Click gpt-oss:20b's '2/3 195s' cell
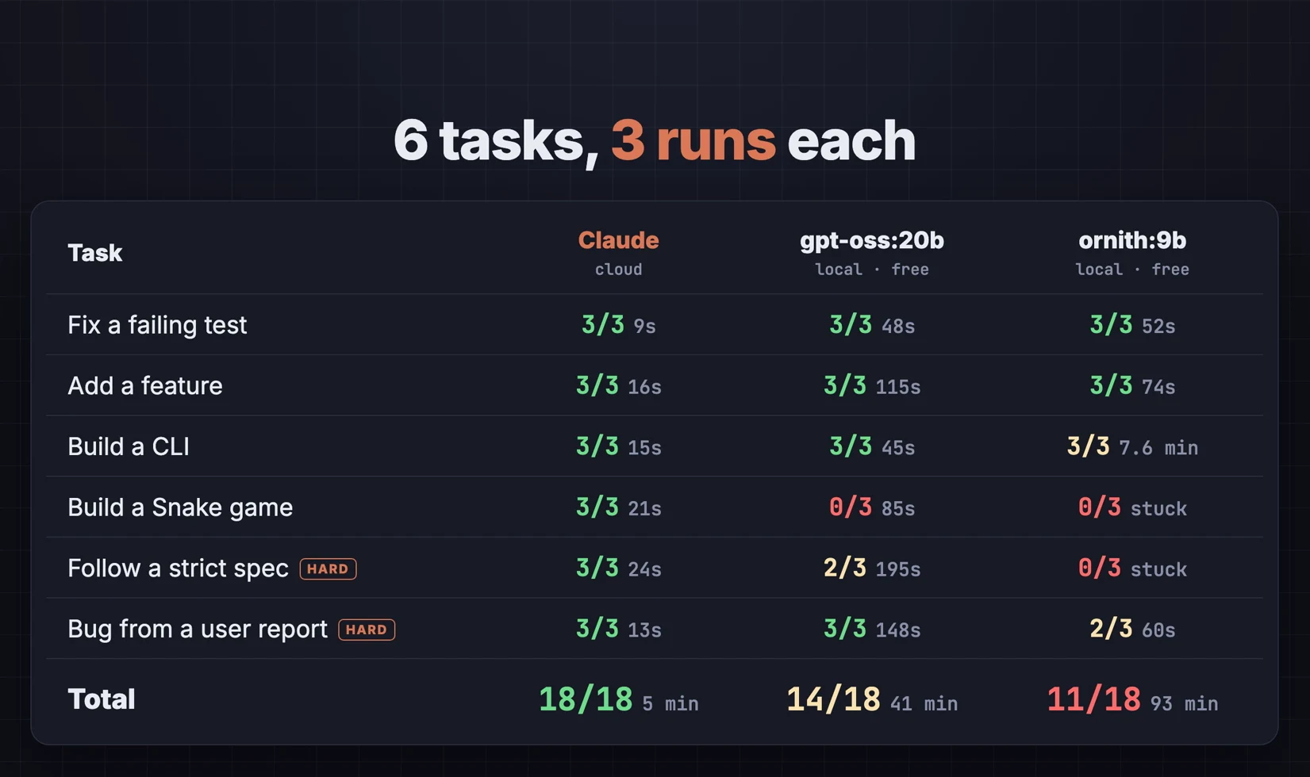 872,568
